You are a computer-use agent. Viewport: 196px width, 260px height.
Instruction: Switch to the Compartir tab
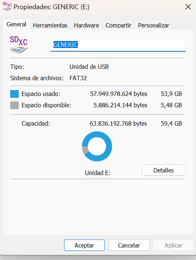(118, 25)
